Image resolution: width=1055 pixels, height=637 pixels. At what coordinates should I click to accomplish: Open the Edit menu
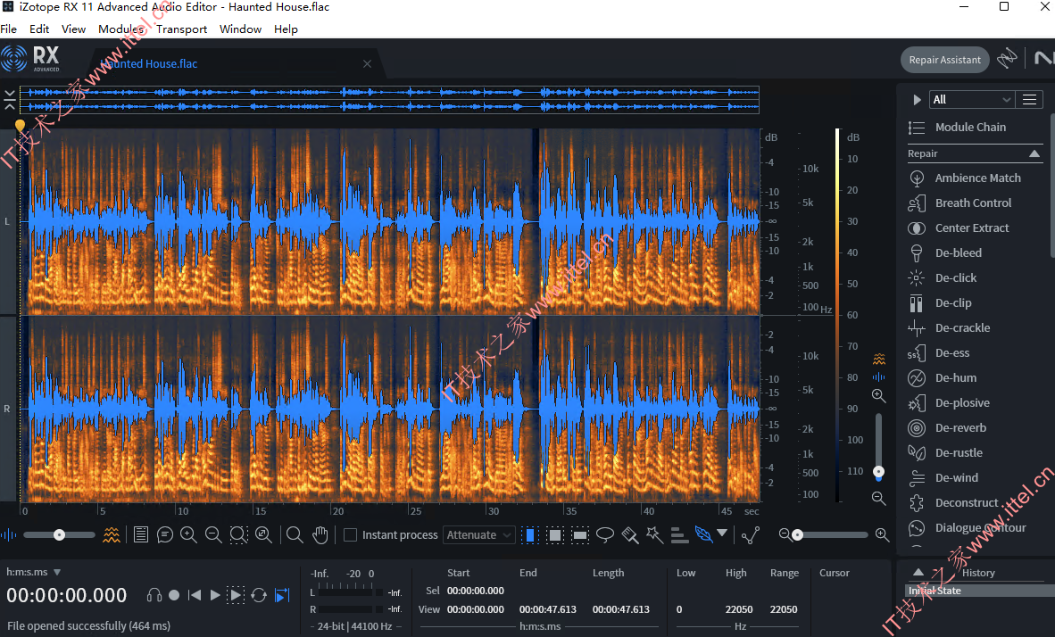(x=39, y=29)
